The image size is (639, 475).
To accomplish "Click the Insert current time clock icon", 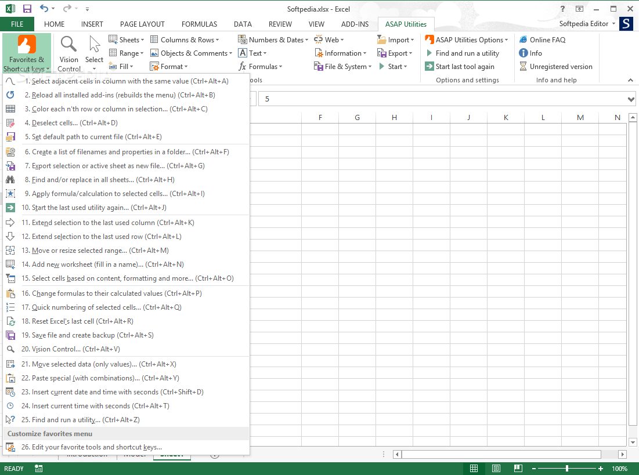I will click(10, 406).
